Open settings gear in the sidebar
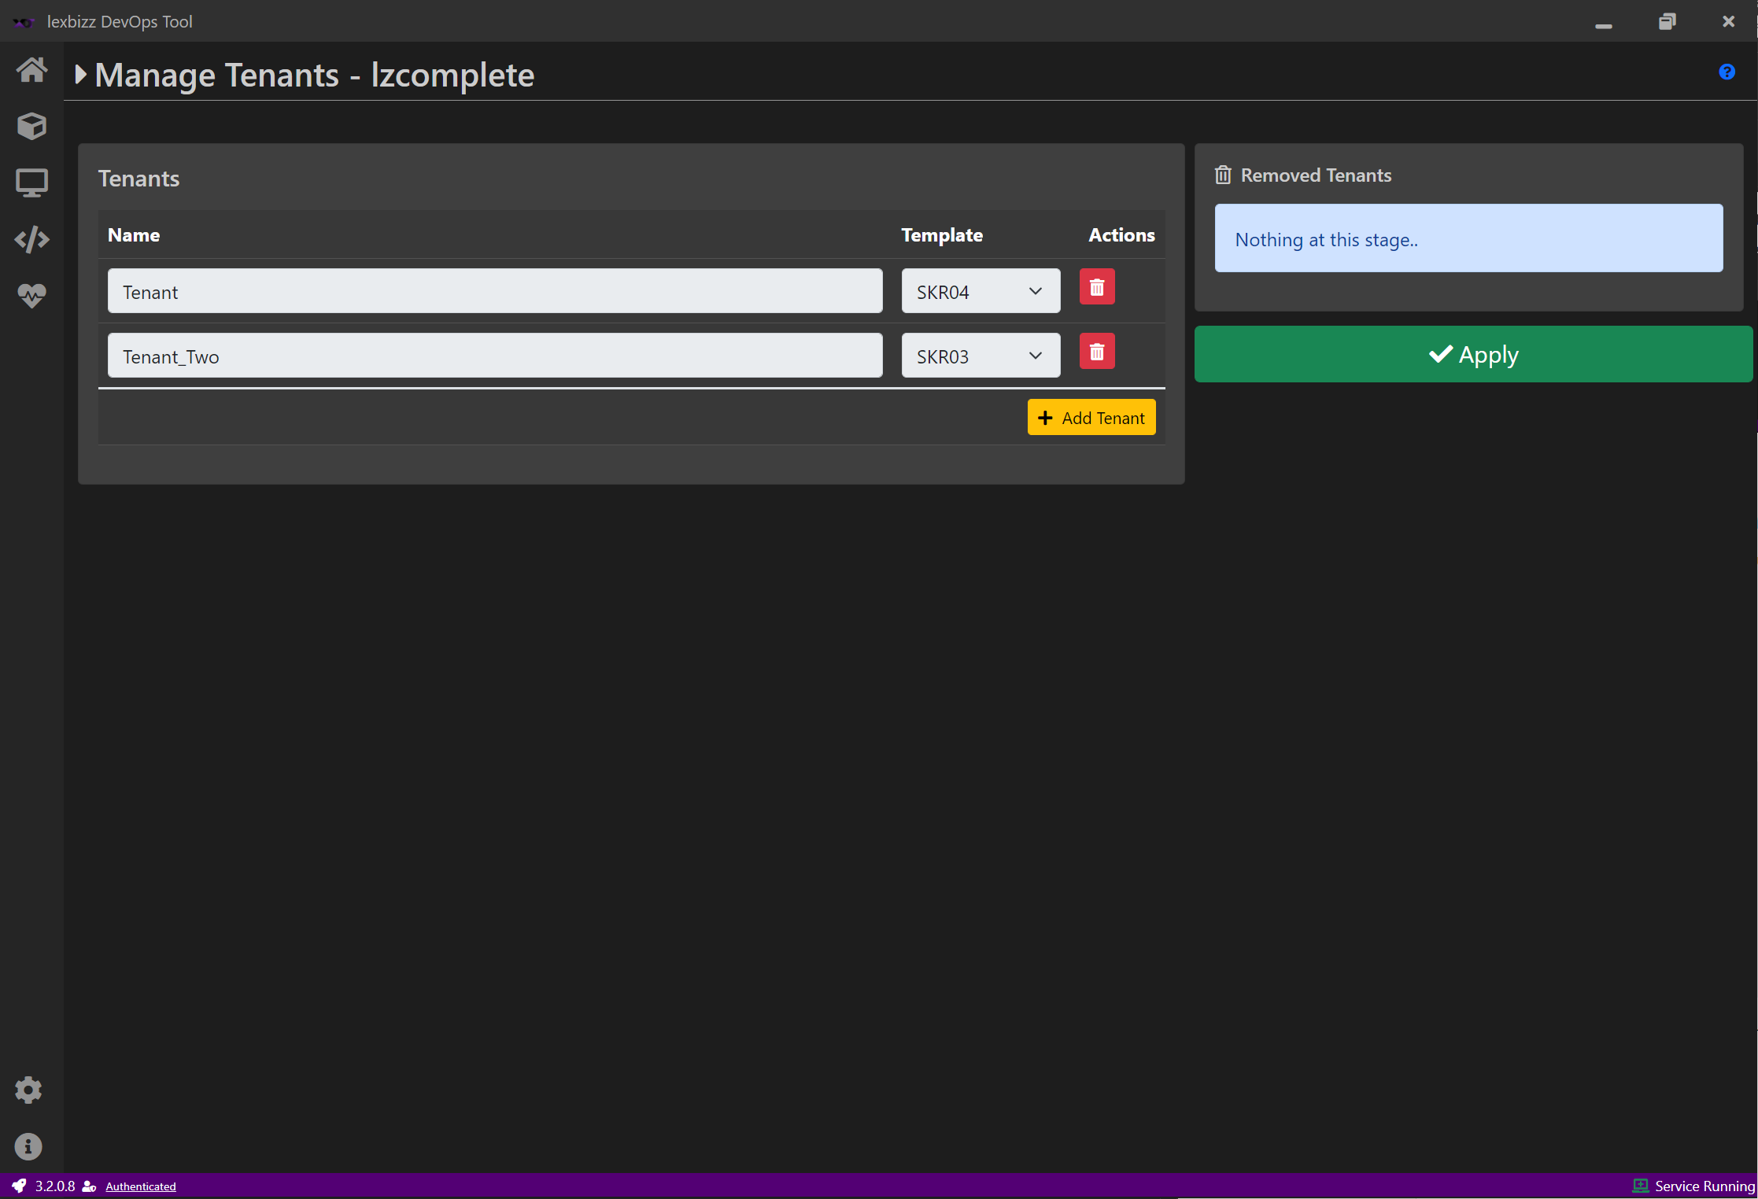Image resolution: width=1758 pixels, height=1199 pixels. pyautogui.click(x=28, y=1090)
